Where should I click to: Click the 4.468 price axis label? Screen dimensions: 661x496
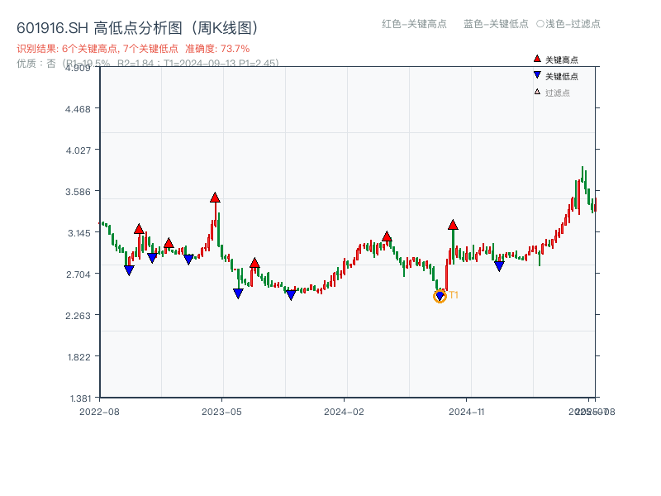tap(78, 109)
